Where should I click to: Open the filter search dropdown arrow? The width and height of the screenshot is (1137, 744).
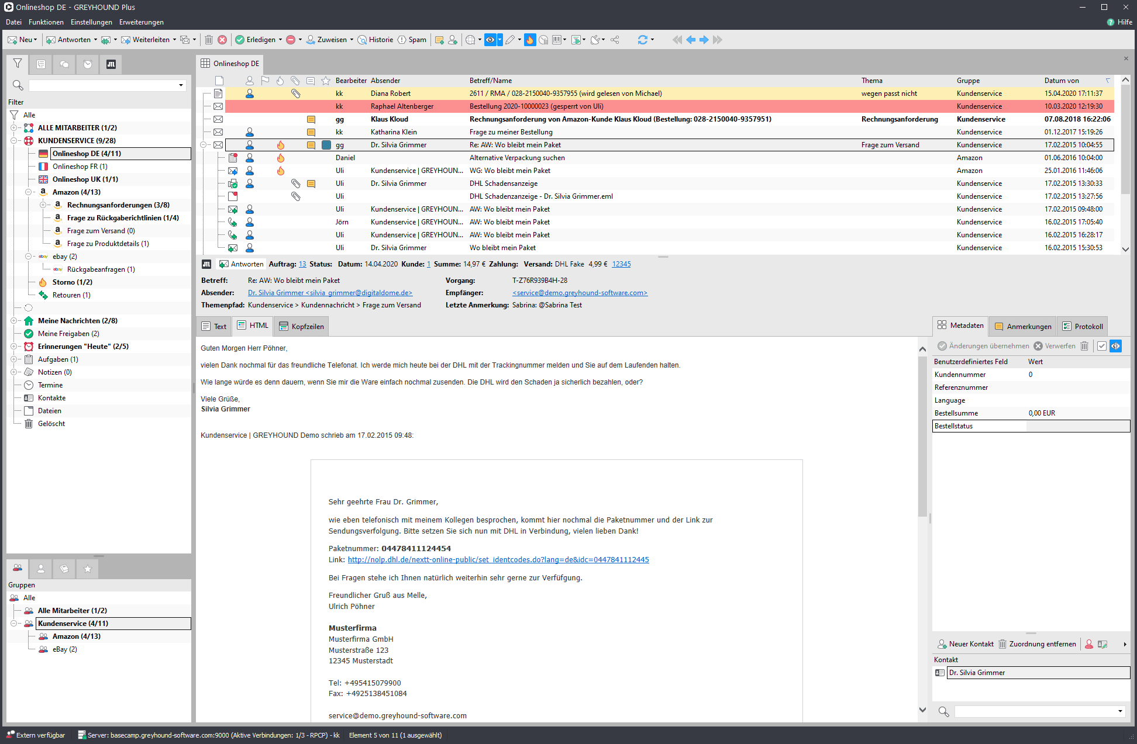tap(181, 85)
